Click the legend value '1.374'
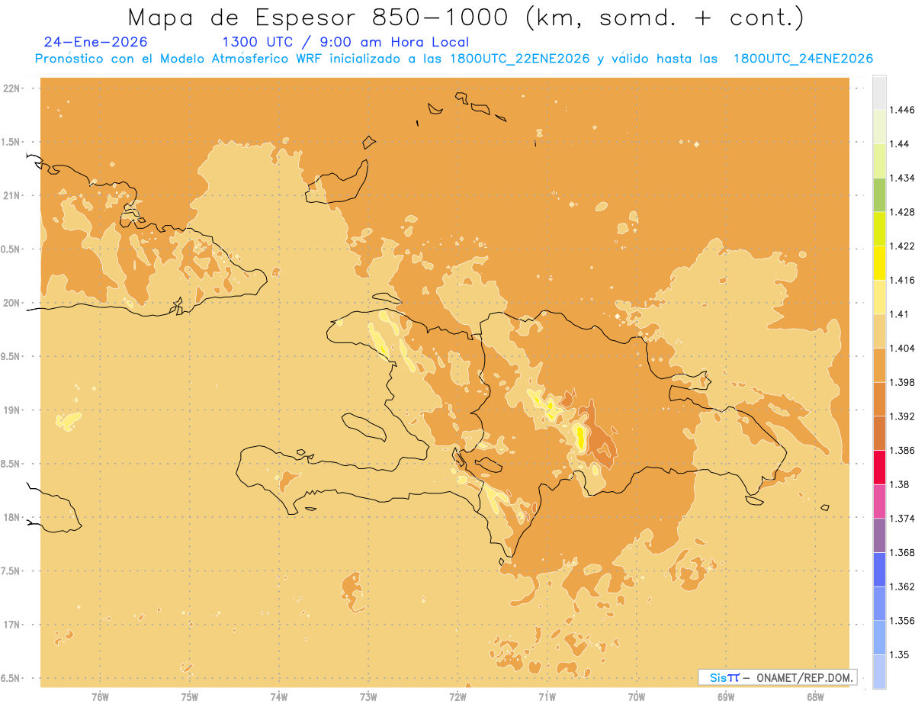 [902, 519]
